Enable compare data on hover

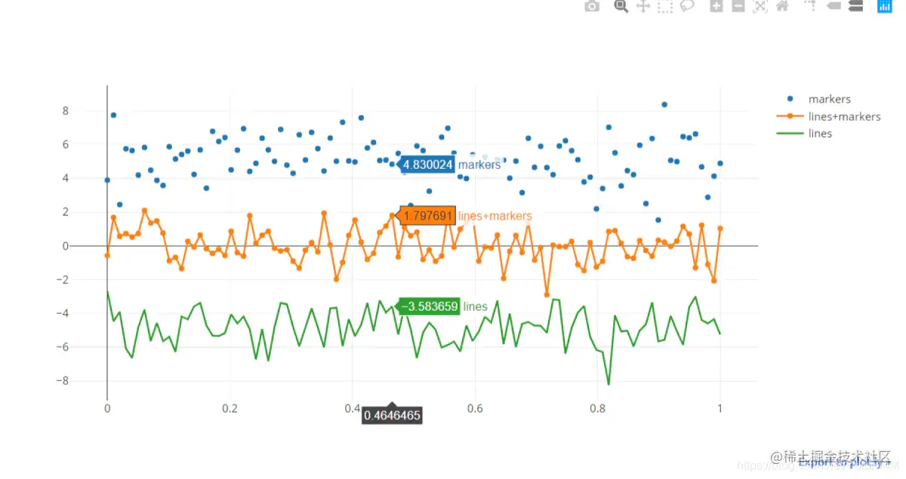pos(855,6)
